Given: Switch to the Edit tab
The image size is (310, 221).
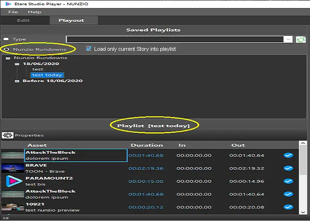Looking at the screenshot, I should pos(23,21).
